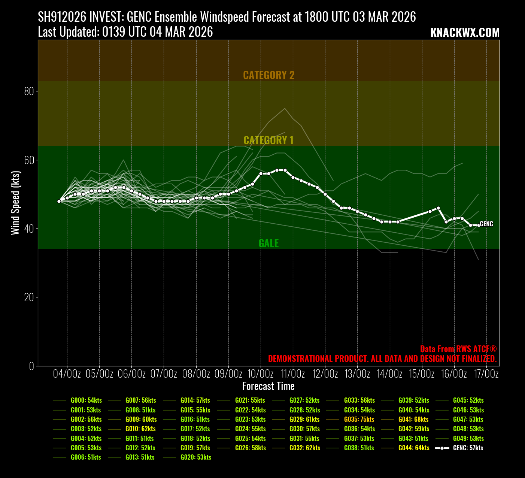This screenshot has height=478, width=525.
Task: Click the KNACKWX.COM watermark link
Action: pyautogui.click(x=465, y=33)
